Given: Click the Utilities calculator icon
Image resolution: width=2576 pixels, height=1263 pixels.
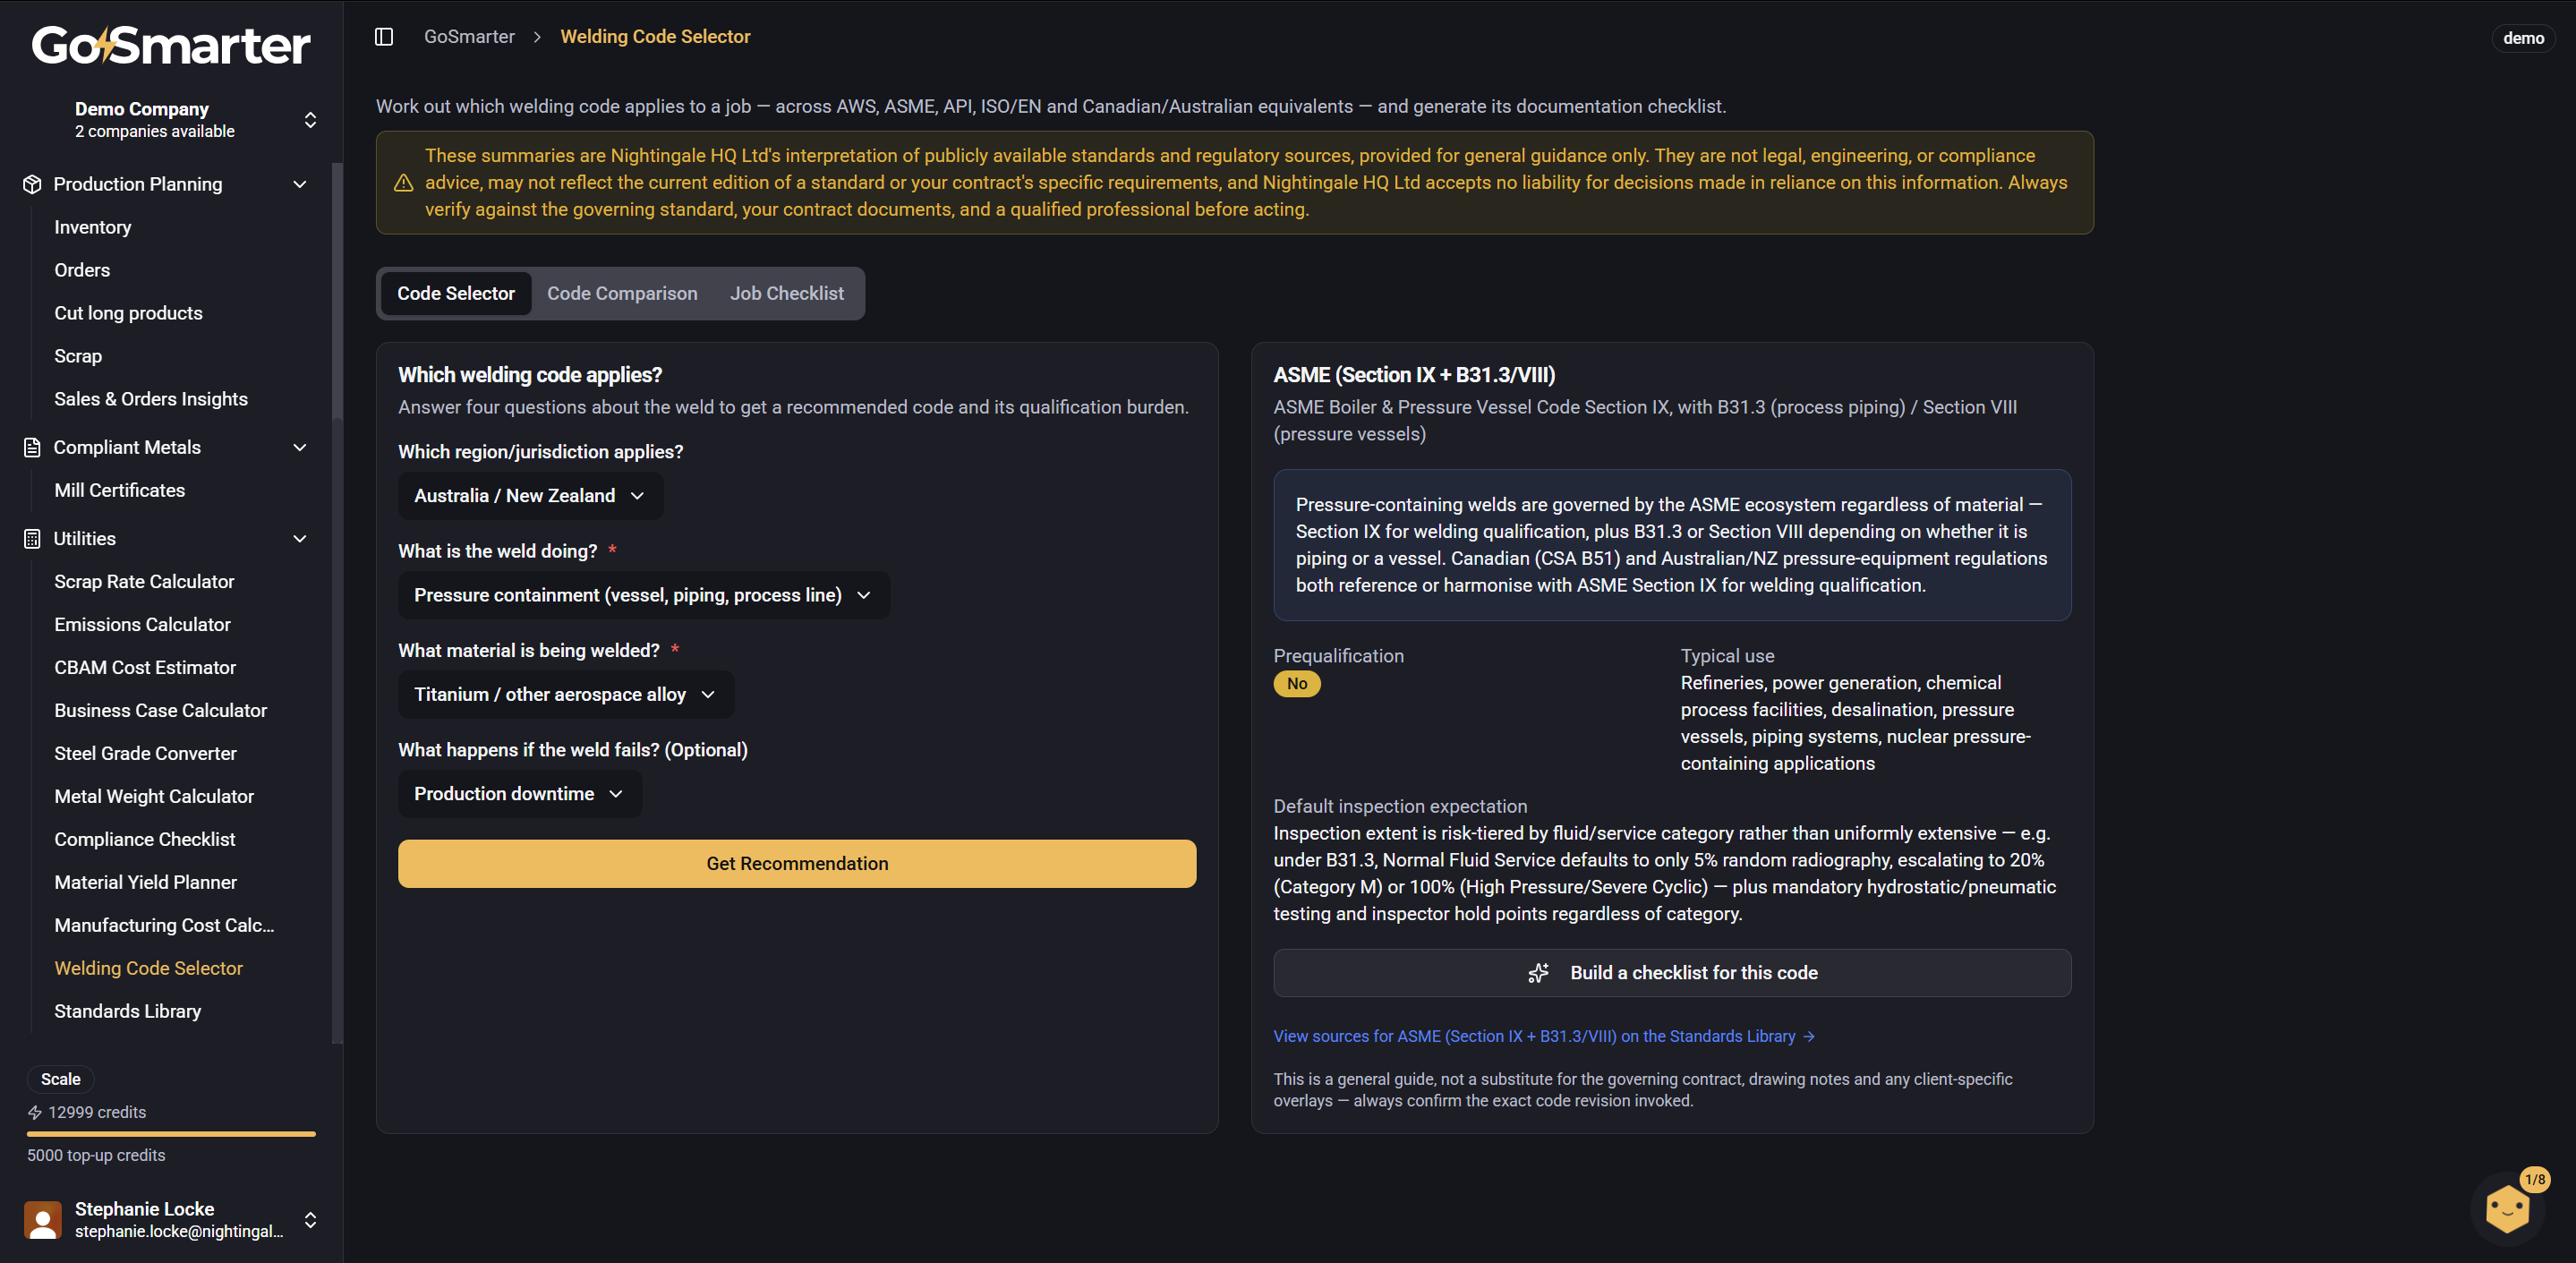Looking at the screenshot, I should click(32, 538).
